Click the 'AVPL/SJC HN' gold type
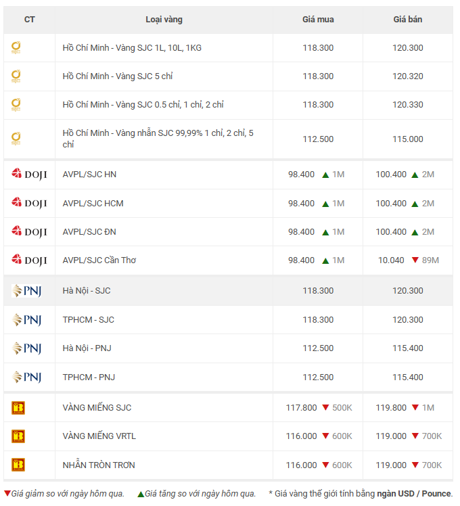 (89, 175)
